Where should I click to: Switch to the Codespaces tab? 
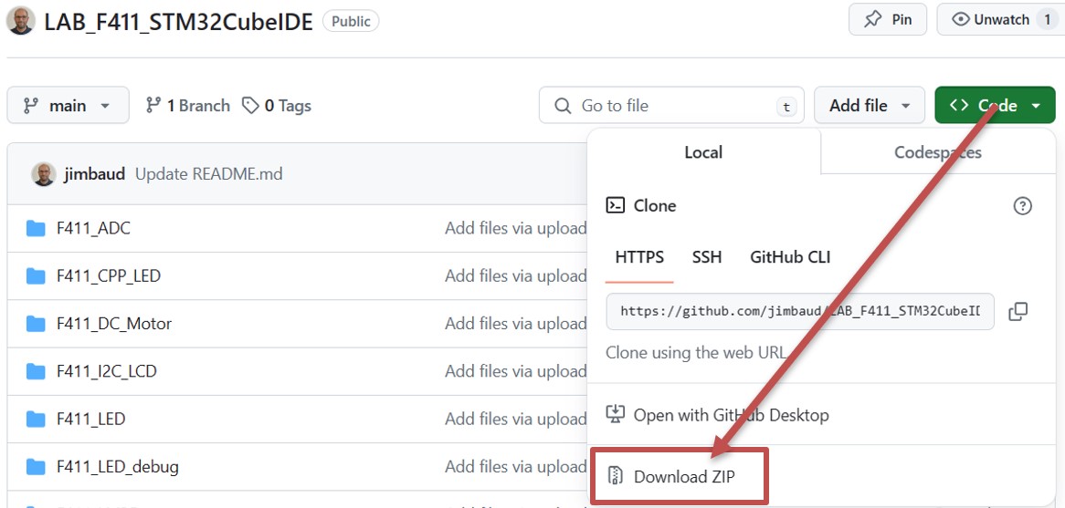938,152
